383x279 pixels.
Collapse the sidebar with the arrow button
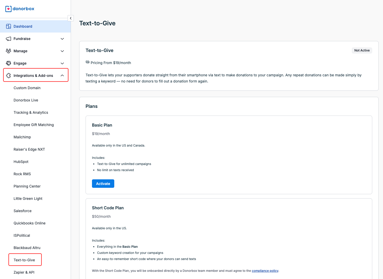pos(71,18)
